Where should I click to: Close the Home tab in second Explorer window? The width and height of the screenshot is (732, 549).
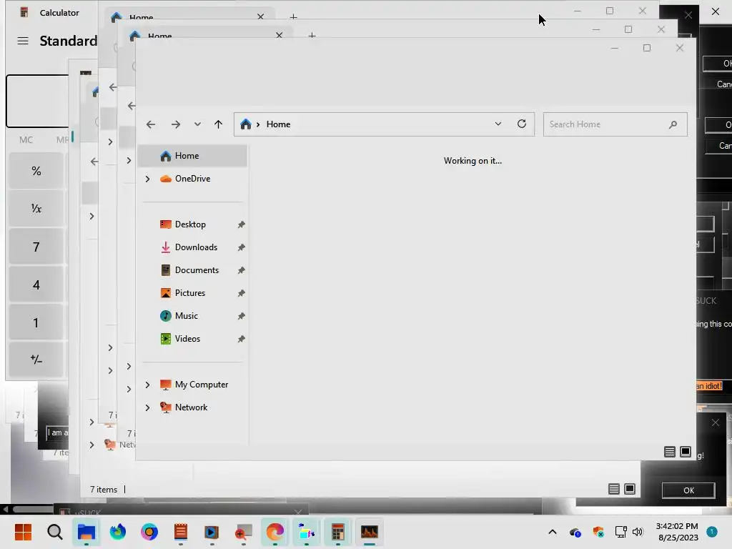point(280,35)
